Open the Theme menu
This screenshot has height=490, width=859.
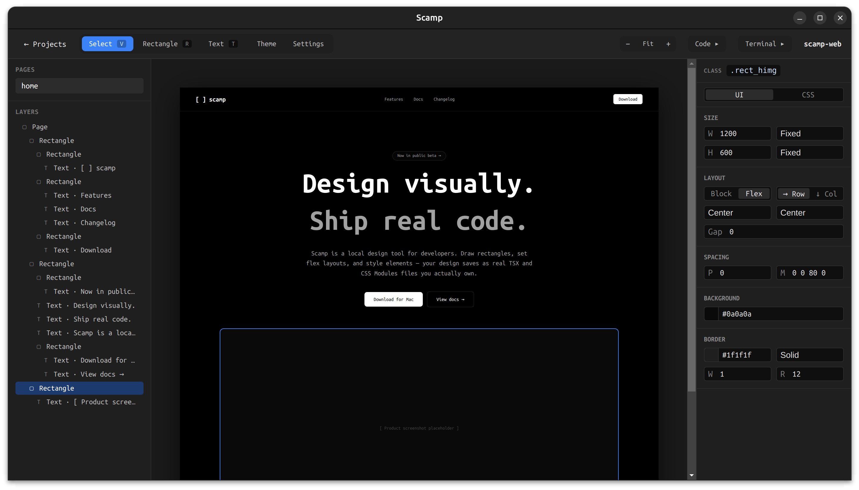[266, 43]
